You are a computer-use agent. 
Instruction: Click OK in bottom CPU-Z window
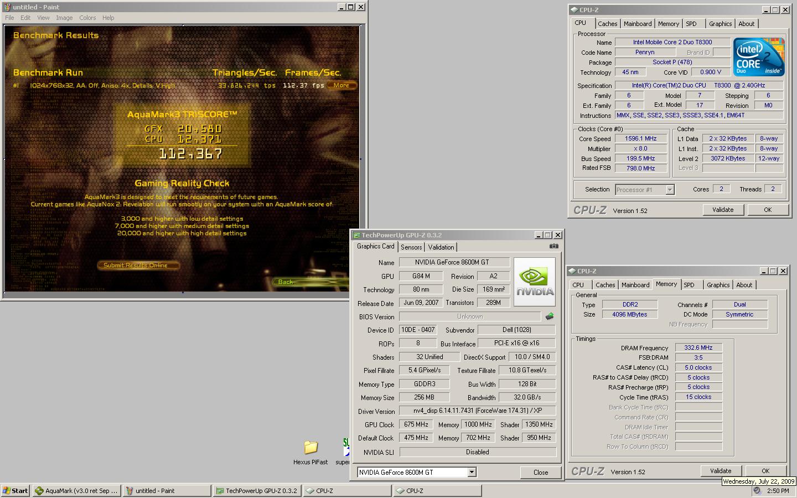(765, 471)
